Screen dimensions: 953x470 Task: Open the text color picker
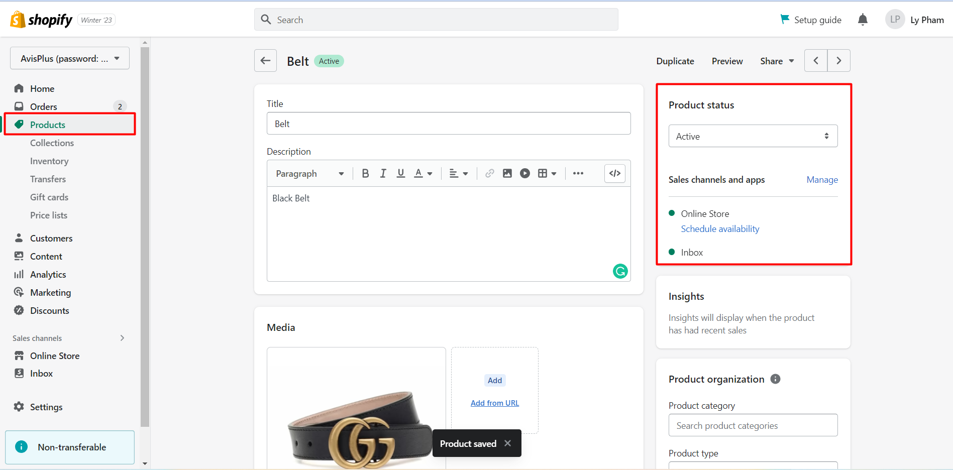[422, 173]
